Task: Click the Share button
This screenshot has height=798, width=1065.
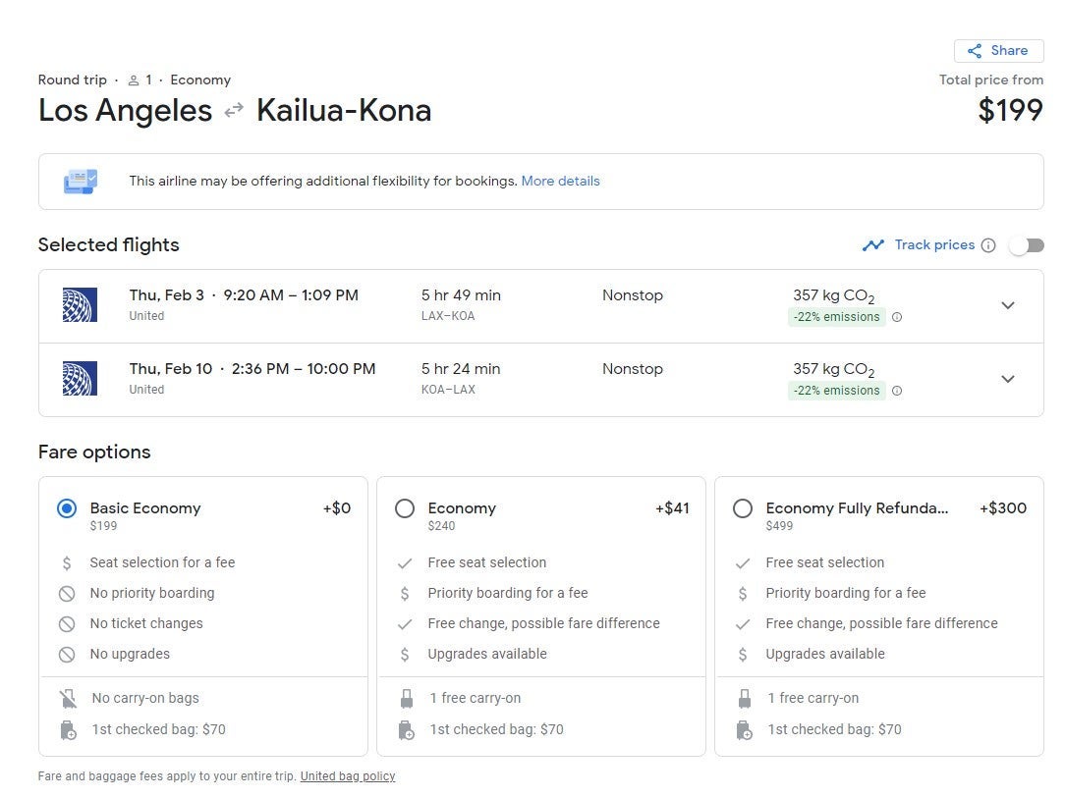Action: (x=998, y=51)
